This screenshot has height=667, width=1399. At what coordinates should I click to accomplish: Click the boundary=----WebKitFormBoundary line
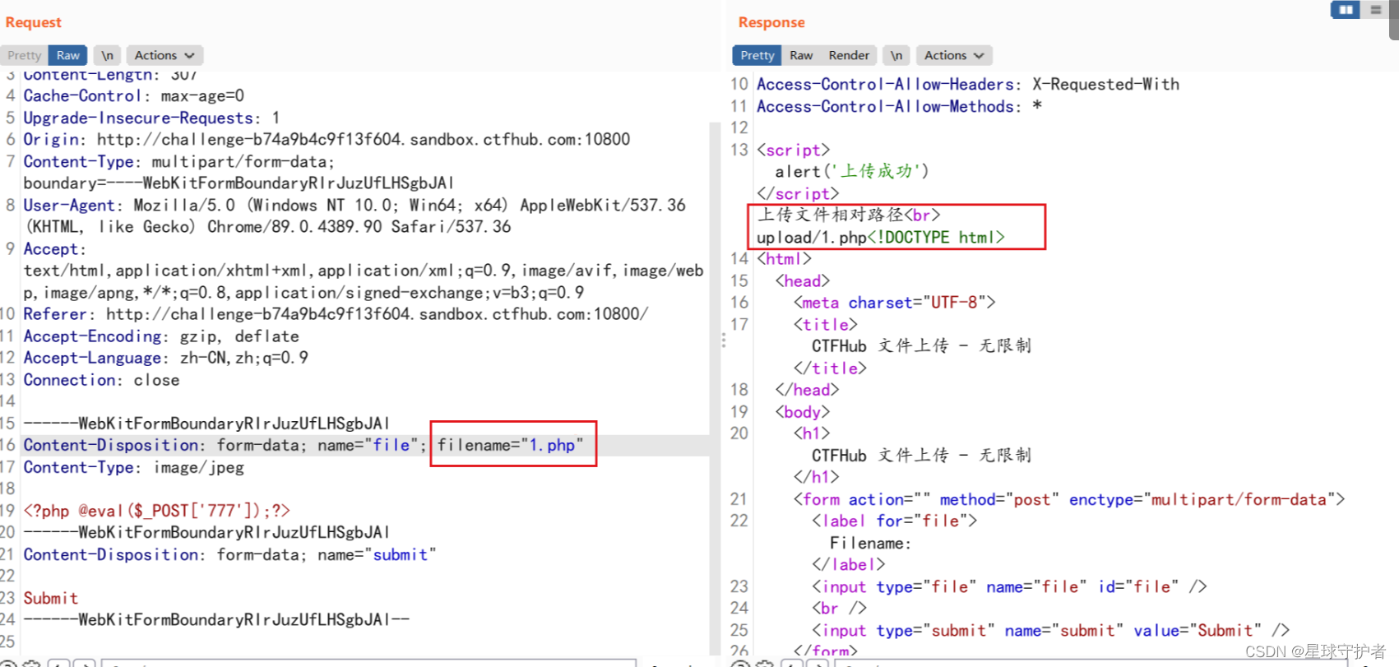(x=239, y=183)
